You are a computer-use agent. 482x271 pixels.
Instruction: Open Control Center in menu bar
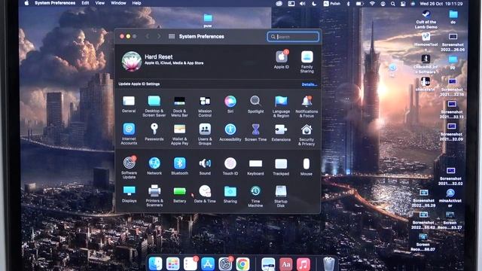(x=403, y=4)
